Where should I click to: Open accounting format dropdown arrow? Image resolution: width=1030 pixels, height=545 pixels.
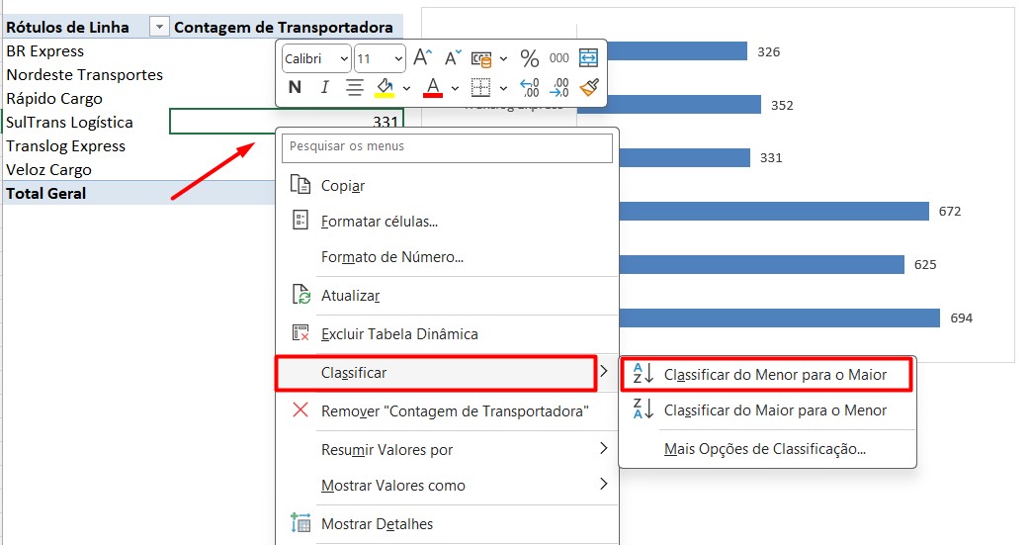coord(503,58)
